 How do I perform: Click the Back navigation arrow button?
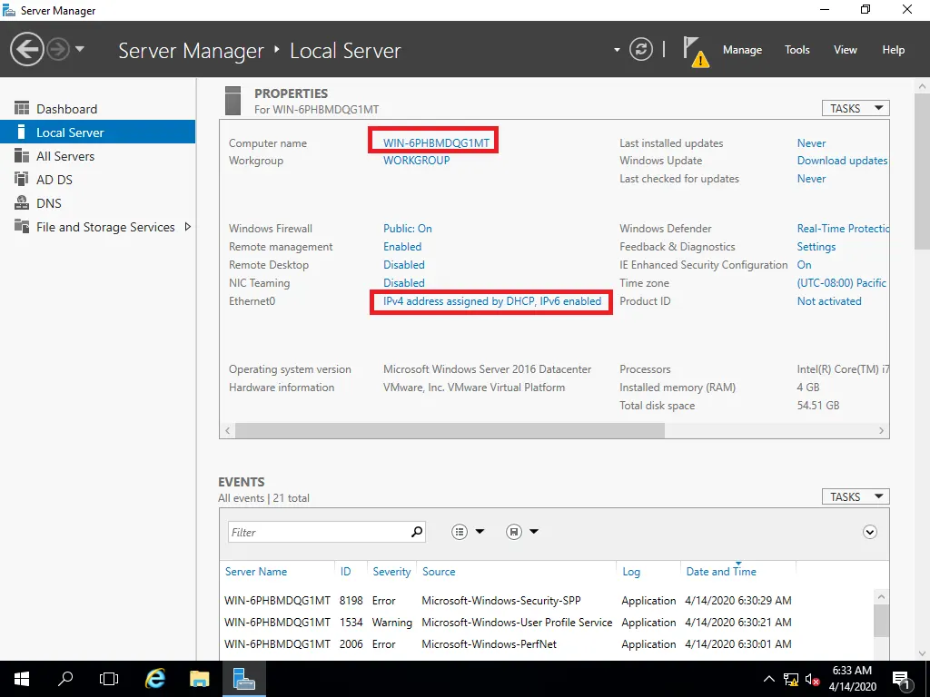(x=26, y=49)
